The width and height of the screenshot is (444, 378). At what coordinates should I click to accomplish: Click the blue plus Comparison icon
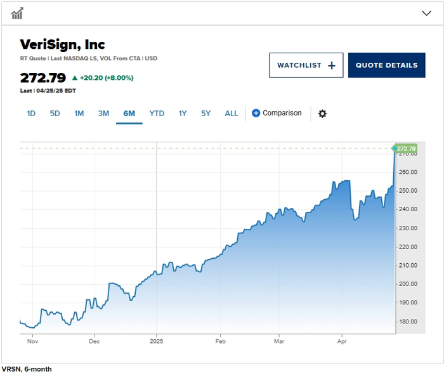pyautogui.click(x=256, y=114)
